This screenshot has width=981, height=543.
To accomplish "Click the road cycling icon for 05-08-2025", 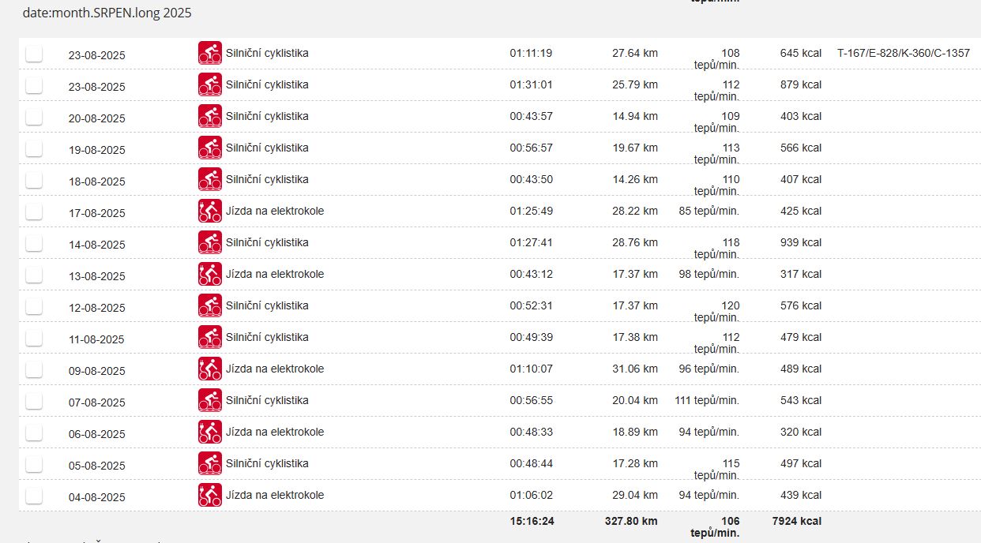I will 209,463.
